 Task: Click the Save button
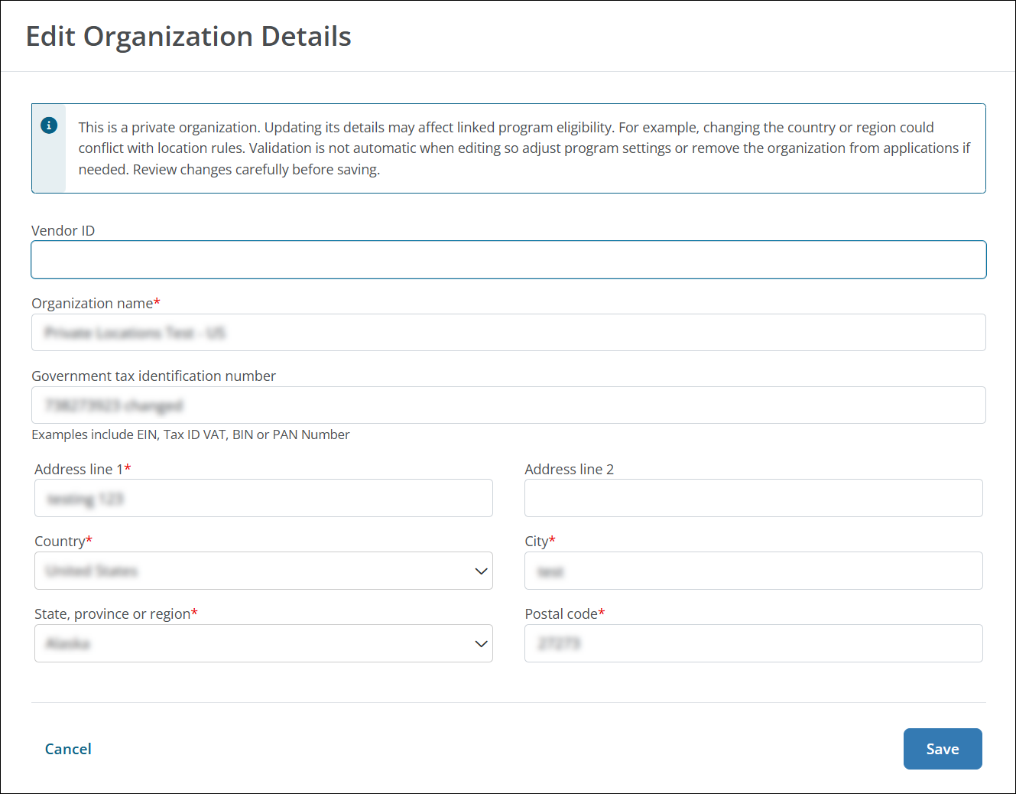pos(943,749)
